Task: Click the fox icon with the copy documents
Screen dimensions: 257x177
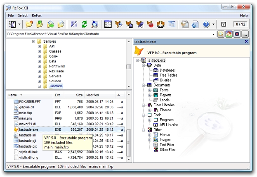Action: pyautogui.click(x=129, y=24)
